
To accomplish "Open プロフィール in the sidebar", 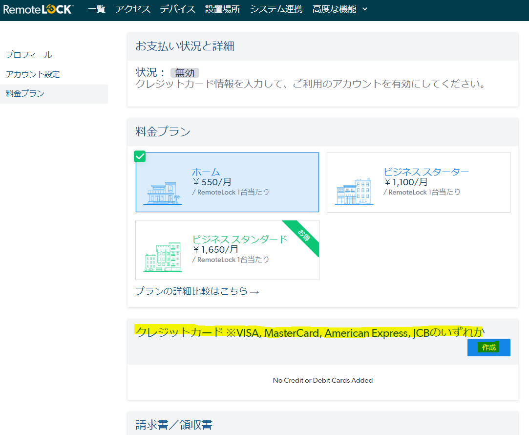I will [x=29, y=55].
